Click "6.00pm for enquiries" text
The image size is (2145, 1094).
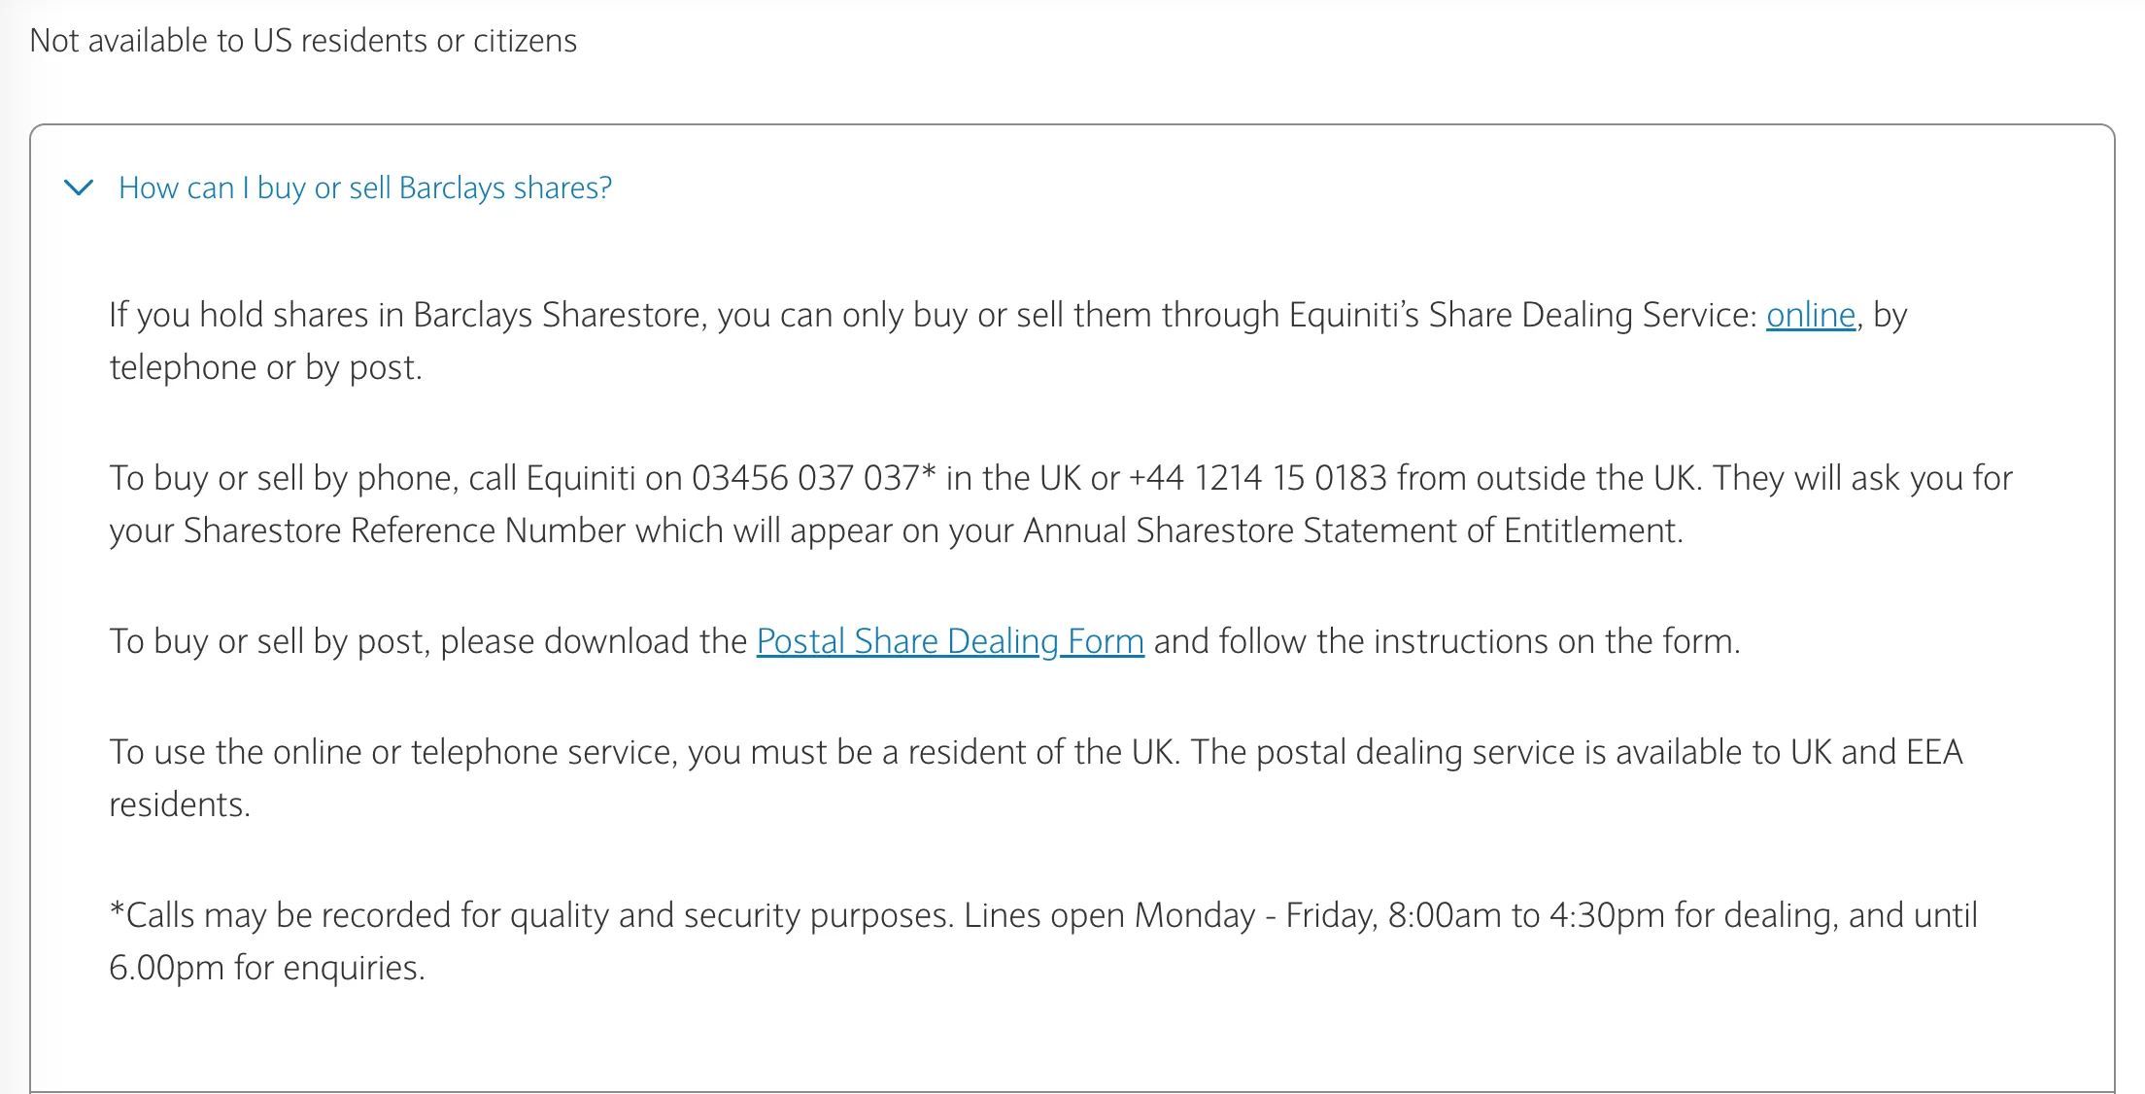266,968
